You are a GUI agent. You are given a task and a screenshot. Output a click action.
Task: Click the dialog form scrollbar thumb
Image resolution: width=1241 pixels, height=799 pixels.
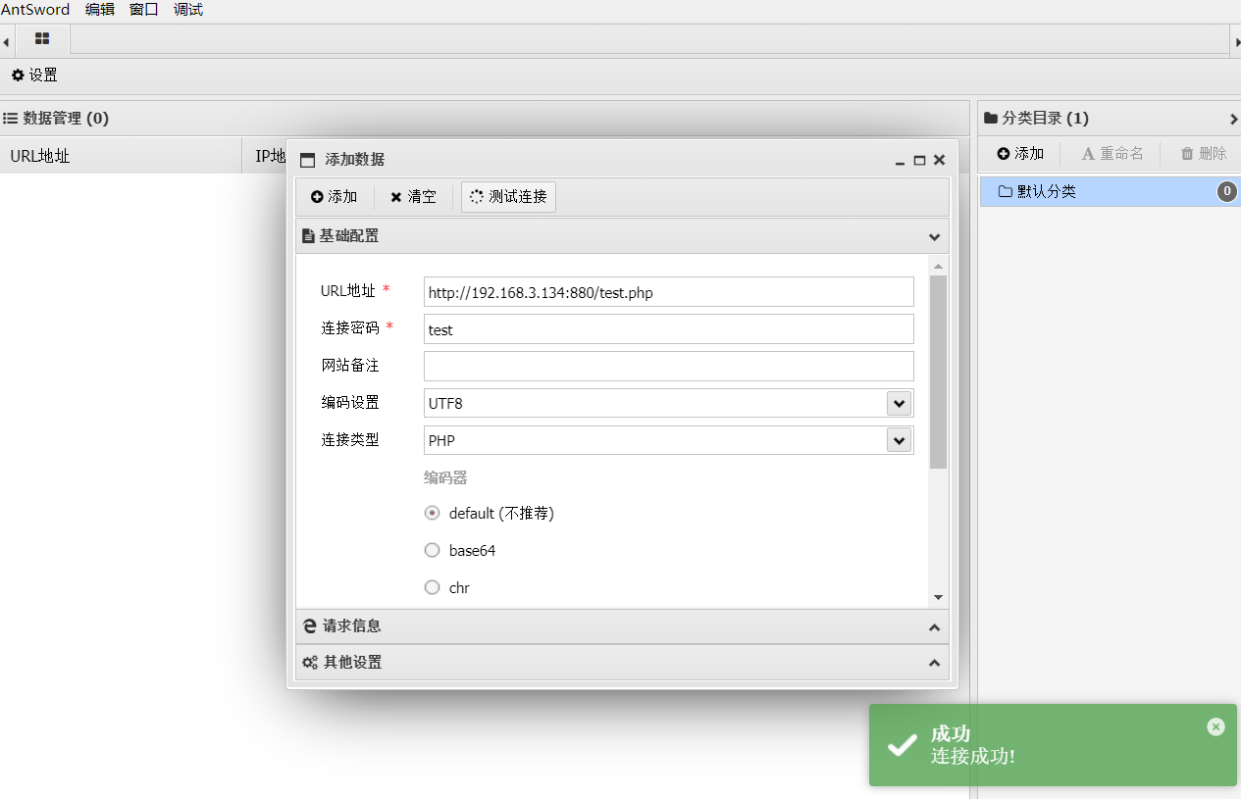click(x=938, y=372)
